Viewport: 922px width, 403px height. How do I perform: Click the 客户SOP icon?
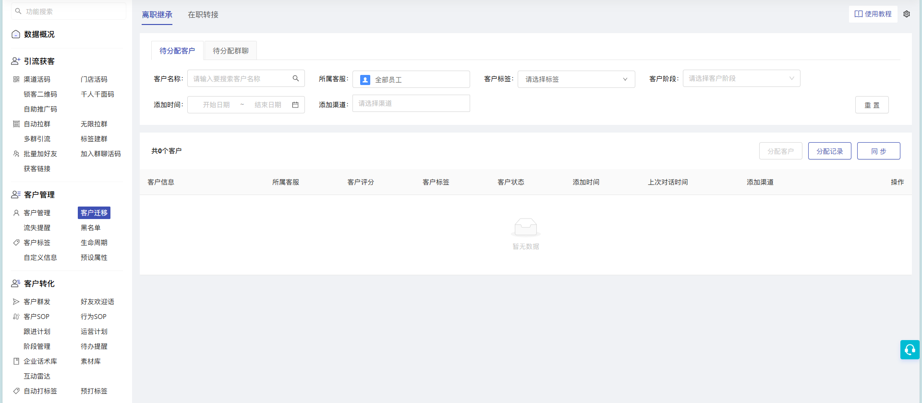coord(16,317)
